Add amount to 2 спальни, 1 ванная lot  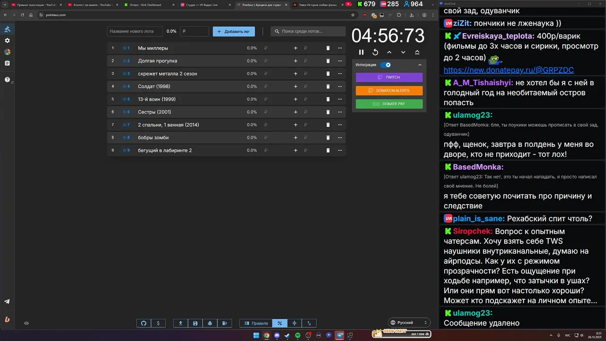click(295, 125)
